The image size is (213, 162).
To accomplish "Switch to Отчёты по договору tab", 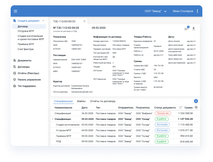I will tap(103, 101).
